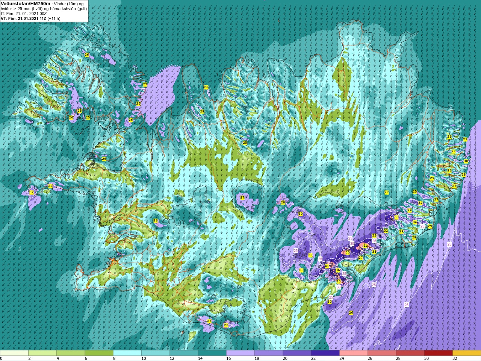This screenshot has height=361, width=481.
Task: Select the olive green 6–8 legend swatch
Action: (x=99, y=353)
